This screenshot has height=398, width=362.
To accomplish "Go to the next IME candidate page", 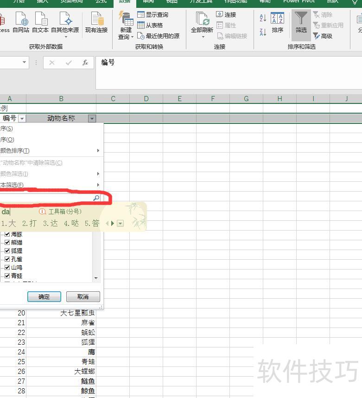I will pos(113,224).
